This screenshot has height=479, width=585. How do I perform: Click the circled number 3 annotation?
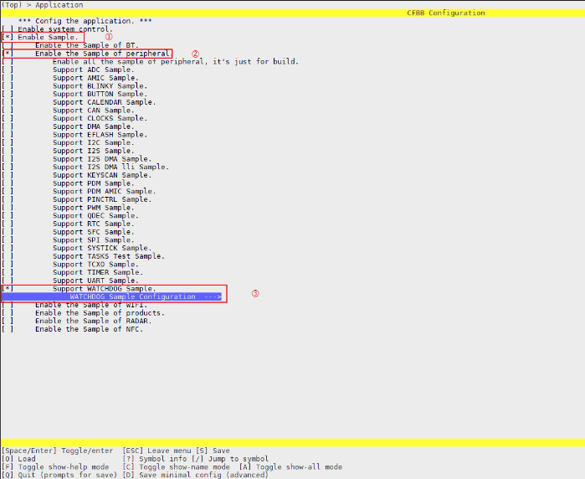(255, 293)
